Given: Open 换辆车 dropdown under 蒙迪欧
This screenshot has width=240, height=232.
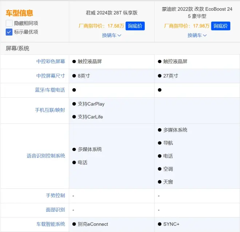Looking at the screenshot, I should pos(197,35).
